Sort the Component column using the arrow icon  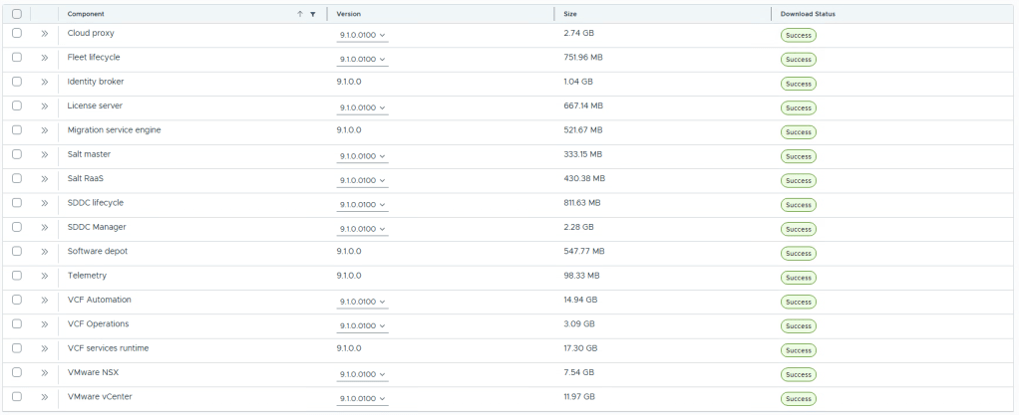click(299, 14)
